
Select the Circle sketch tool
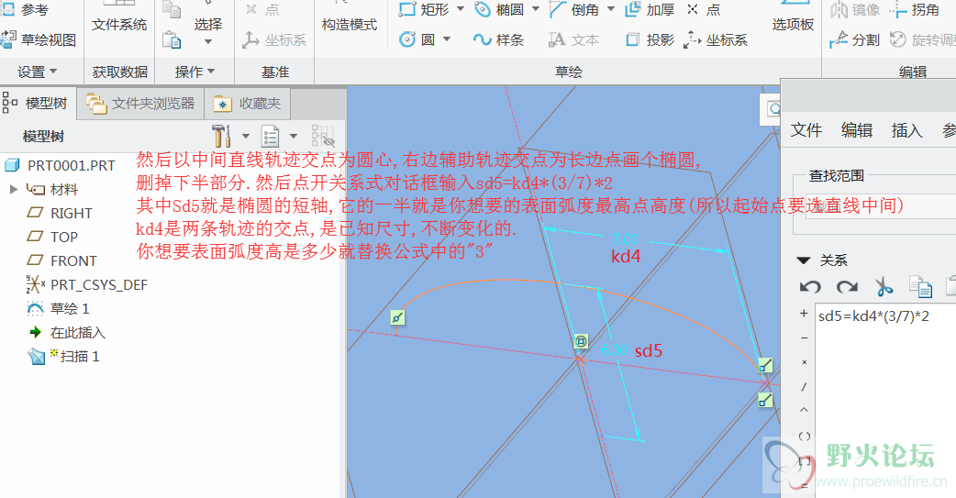(417, 39)
